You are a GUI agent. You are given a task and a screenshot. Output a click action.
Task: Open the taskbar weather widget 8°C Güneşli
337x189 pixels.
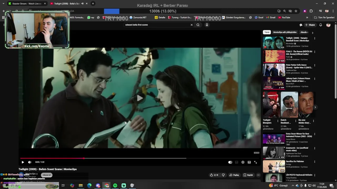[278, 186]
